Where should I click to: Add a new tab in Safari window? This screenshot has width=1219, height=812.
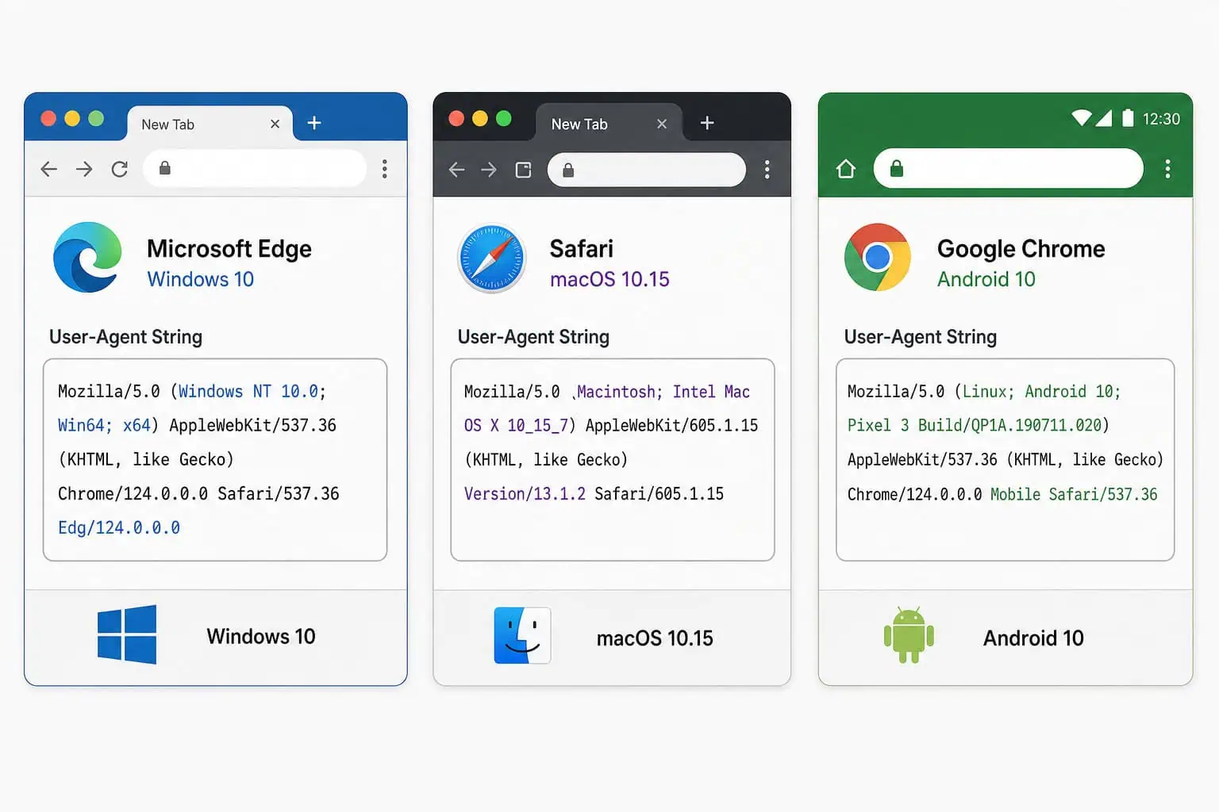coord(707,123)
